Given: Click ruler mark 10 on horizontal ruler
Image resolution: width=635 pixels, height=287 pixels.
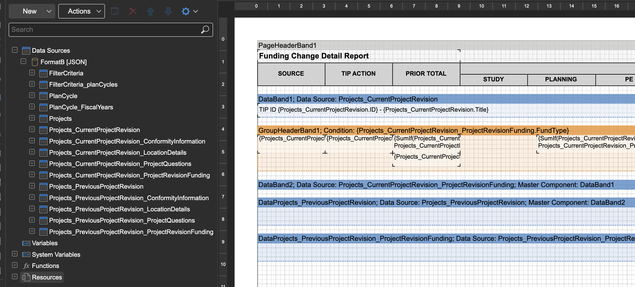Looking at the screenshot, I should [x=481, y=6].
